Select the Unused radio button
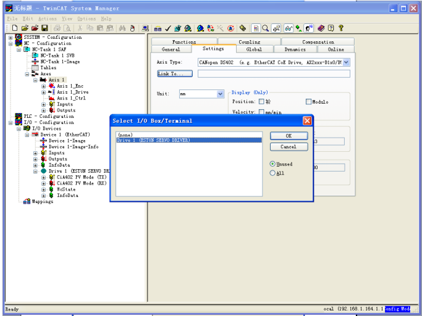The image size is (422, 316). 272,164
